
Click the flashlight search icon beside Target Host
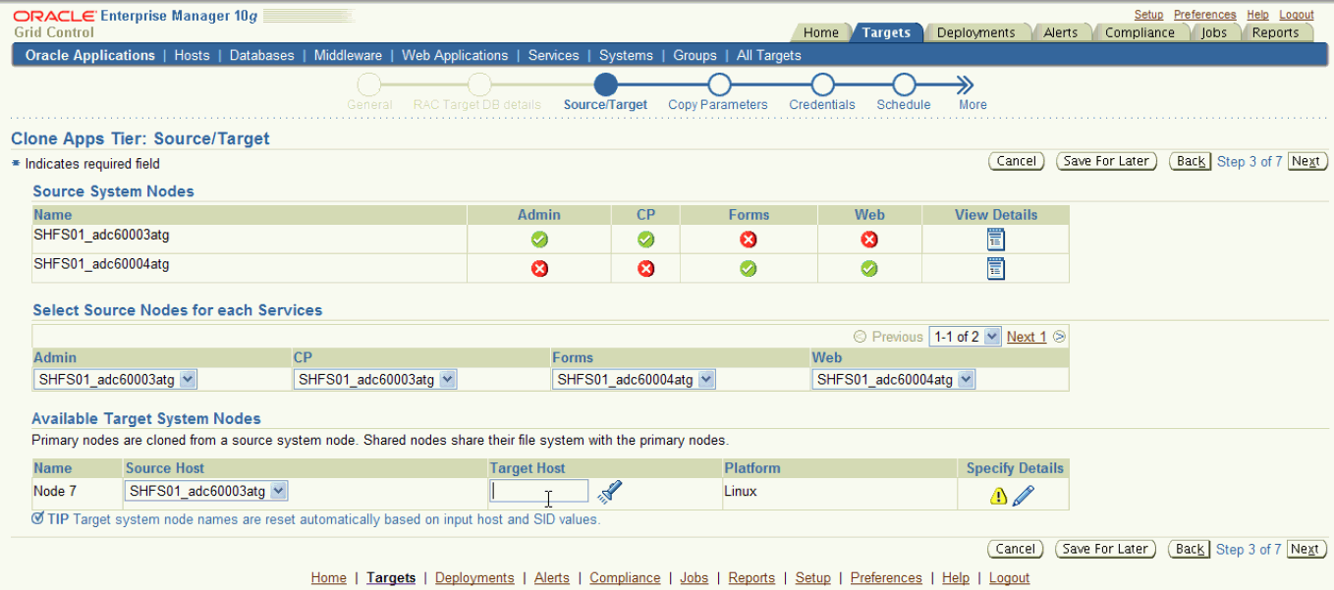610,492
